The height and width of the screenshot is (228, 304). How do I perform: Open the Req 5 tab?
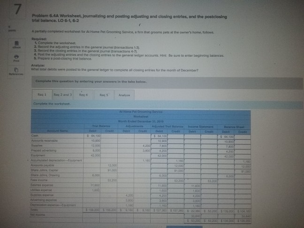(104, 95)
